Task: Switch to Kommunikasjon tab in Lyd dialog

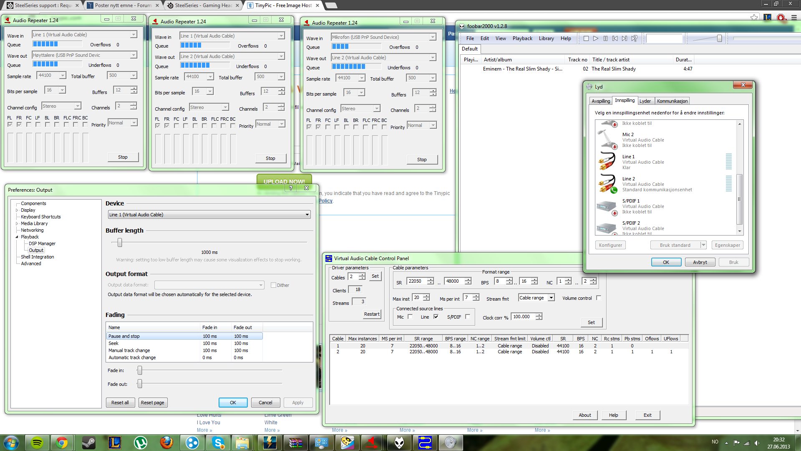Action: pos(672,101)
